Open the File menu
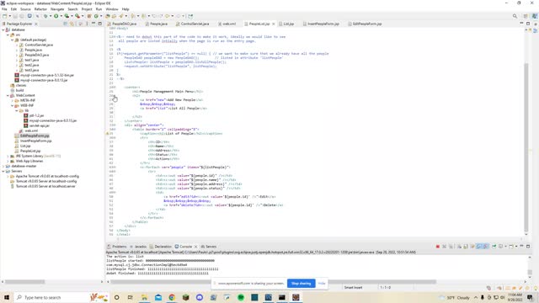 point(4,9)
